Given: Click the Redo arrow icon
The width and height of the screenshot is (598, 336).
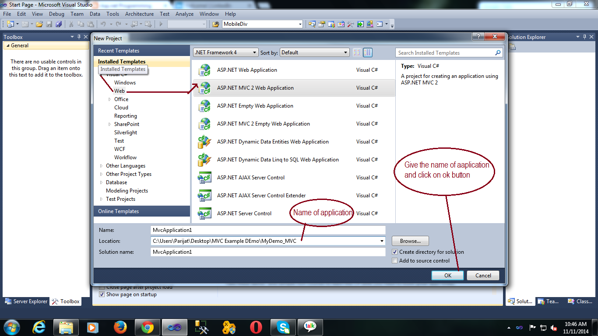Looking at the screenshot, I should 119,24.
